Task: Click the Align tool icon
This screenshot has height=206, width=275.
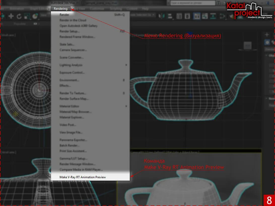Action: pyautogui.click(x=170, y=16)
